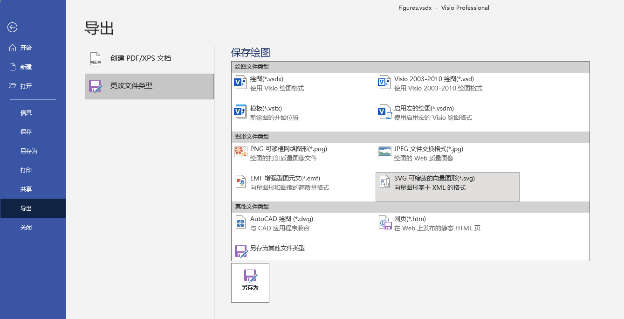The image size is (624, 319).
Task: Click the 导出 page title
Action: click(x=99, y=28)
